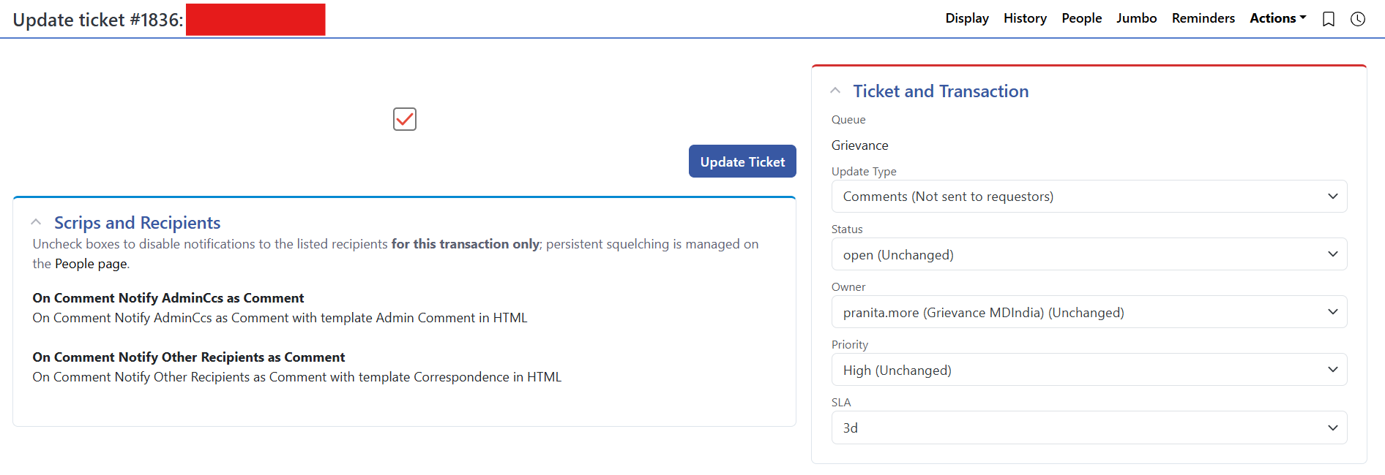Collapse the Scrips and Recipients section
1385x475 pixels.
coord(36,222)
